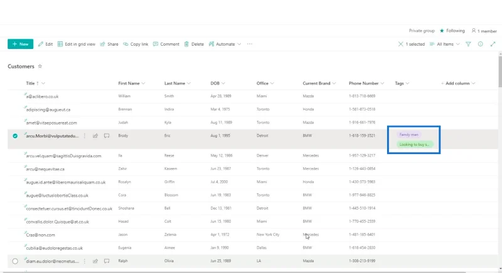Open convallis.dolor.Quisque@at.co.uk item
Screen dimensions: 502x273
(x=57, y=222)
